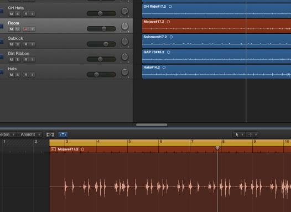
Task: Enable input monitoring on the Room track
Action: (32, 29)
